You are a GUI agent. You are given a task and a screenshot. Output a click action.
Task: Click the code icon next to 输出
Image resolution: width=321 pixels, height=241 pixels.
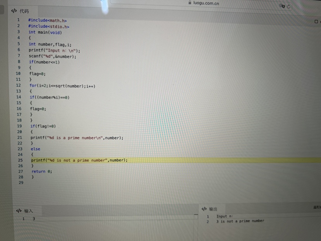click(204, 209)
